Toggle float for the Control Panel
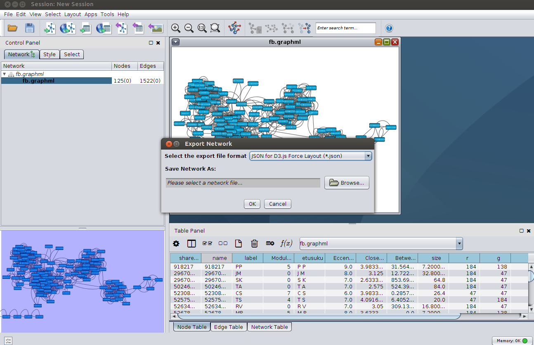 pos(151,43)
